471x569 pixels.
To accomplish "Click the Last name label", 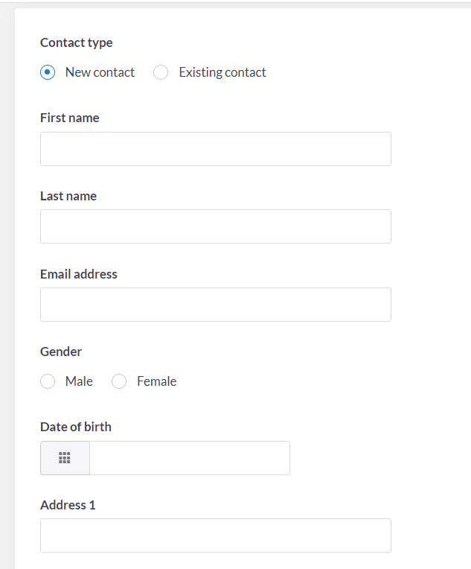I will 68,196.
